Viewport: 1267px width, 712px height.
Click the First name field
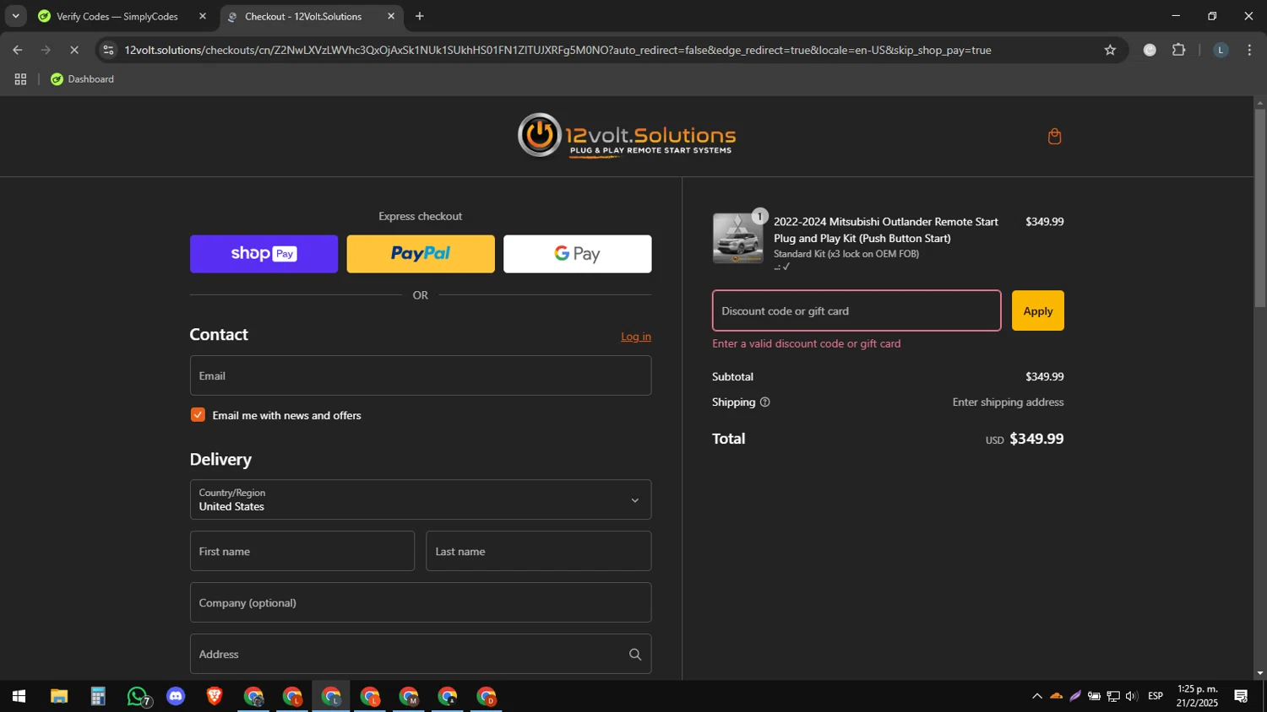tap(302, 551)
